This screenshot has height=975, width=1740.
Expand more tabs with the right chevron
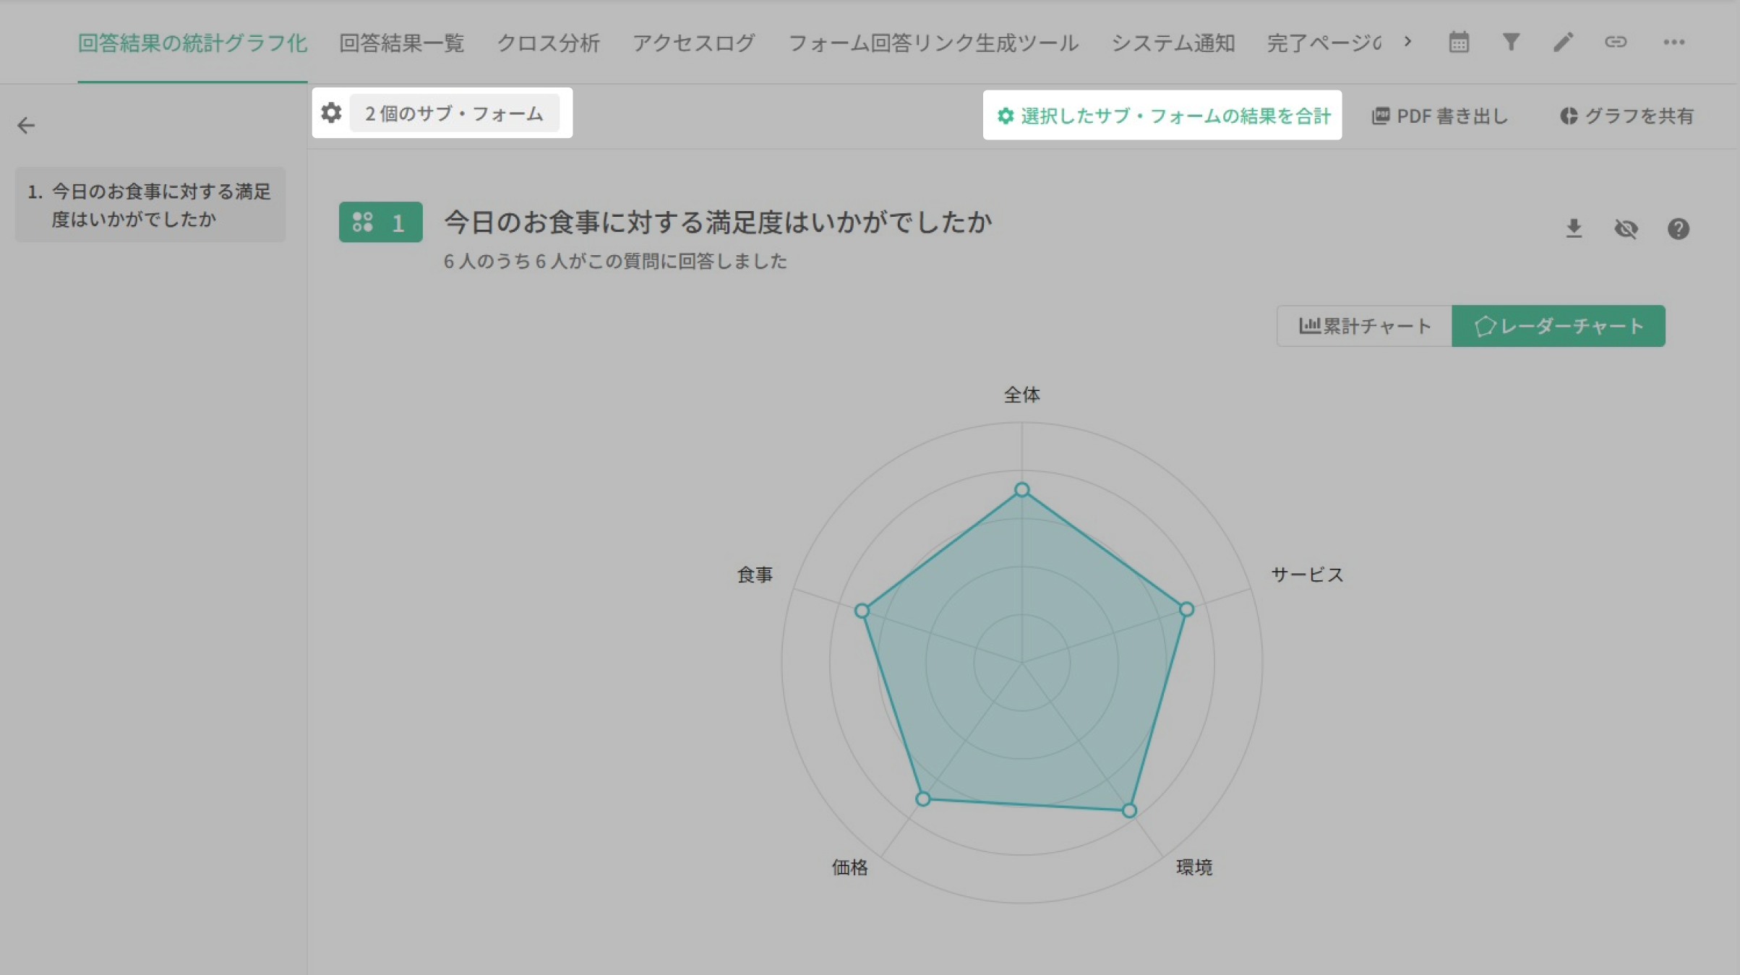(x=1407, y=41)
